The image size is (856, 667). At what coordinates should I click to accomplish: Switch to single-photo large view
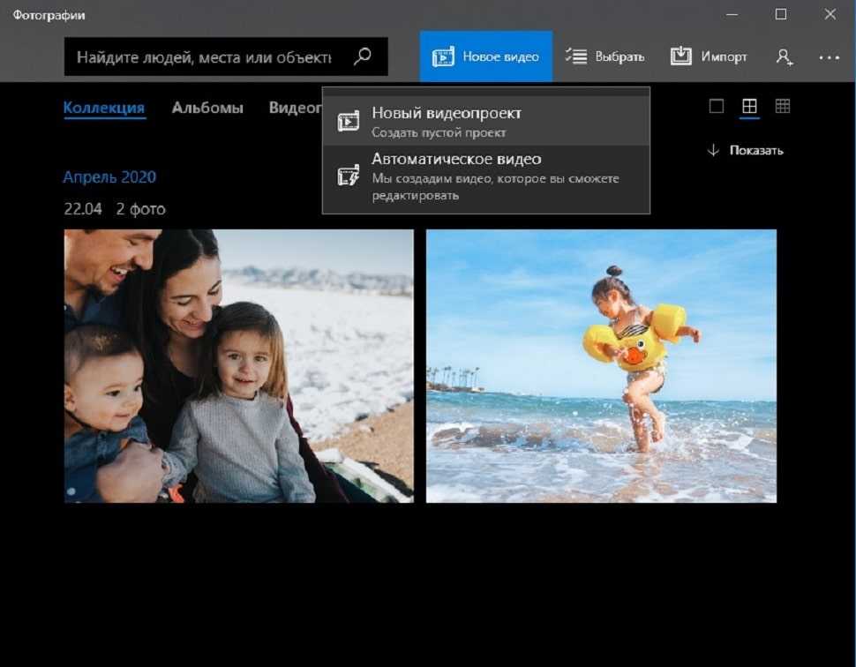click(717, 107)
